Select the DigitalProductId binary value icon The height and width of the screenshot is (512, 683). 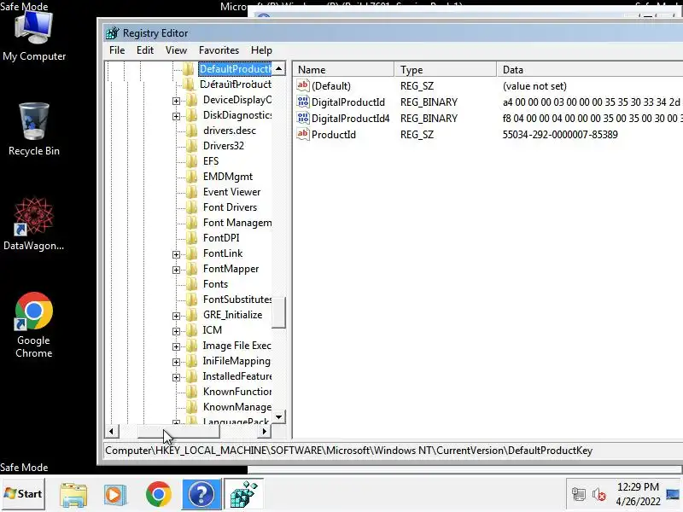pyautogui.click(x=303, y=102)
